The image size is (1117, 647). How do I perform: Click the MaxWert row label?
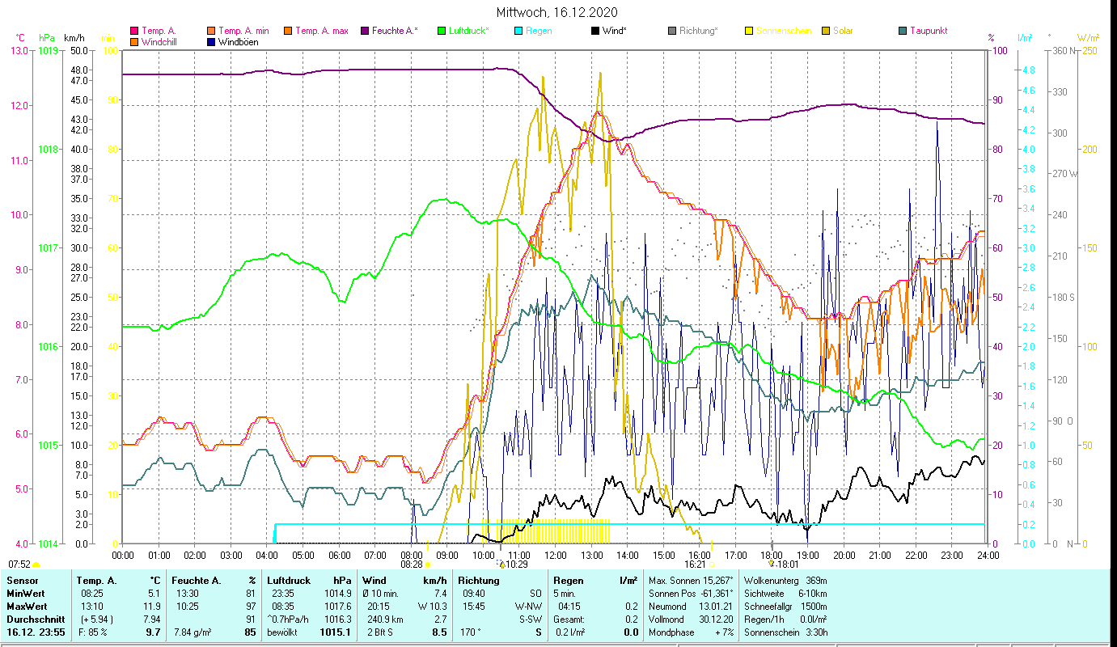(x=26, y=607)
